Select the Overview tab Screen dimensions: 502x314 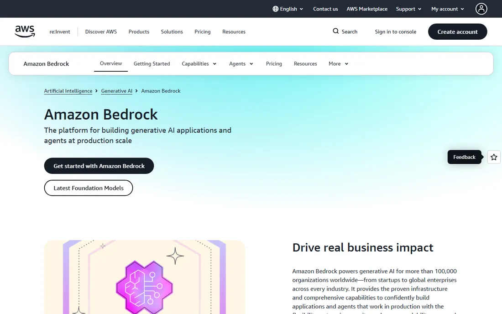[111, 63]
